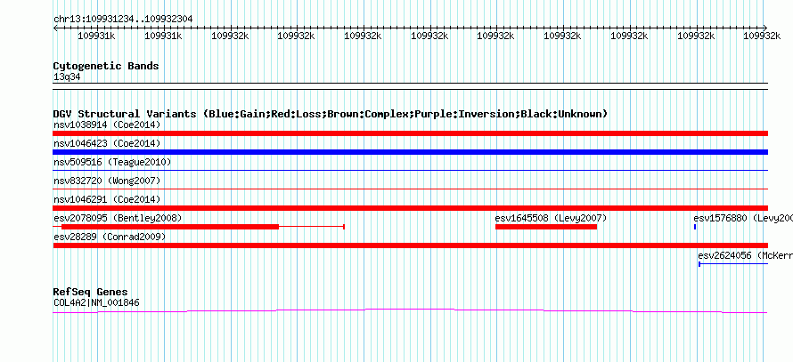Click the chr13:109931234..109932304 coordinates label

pyautogui.click(x=123, y=19)
